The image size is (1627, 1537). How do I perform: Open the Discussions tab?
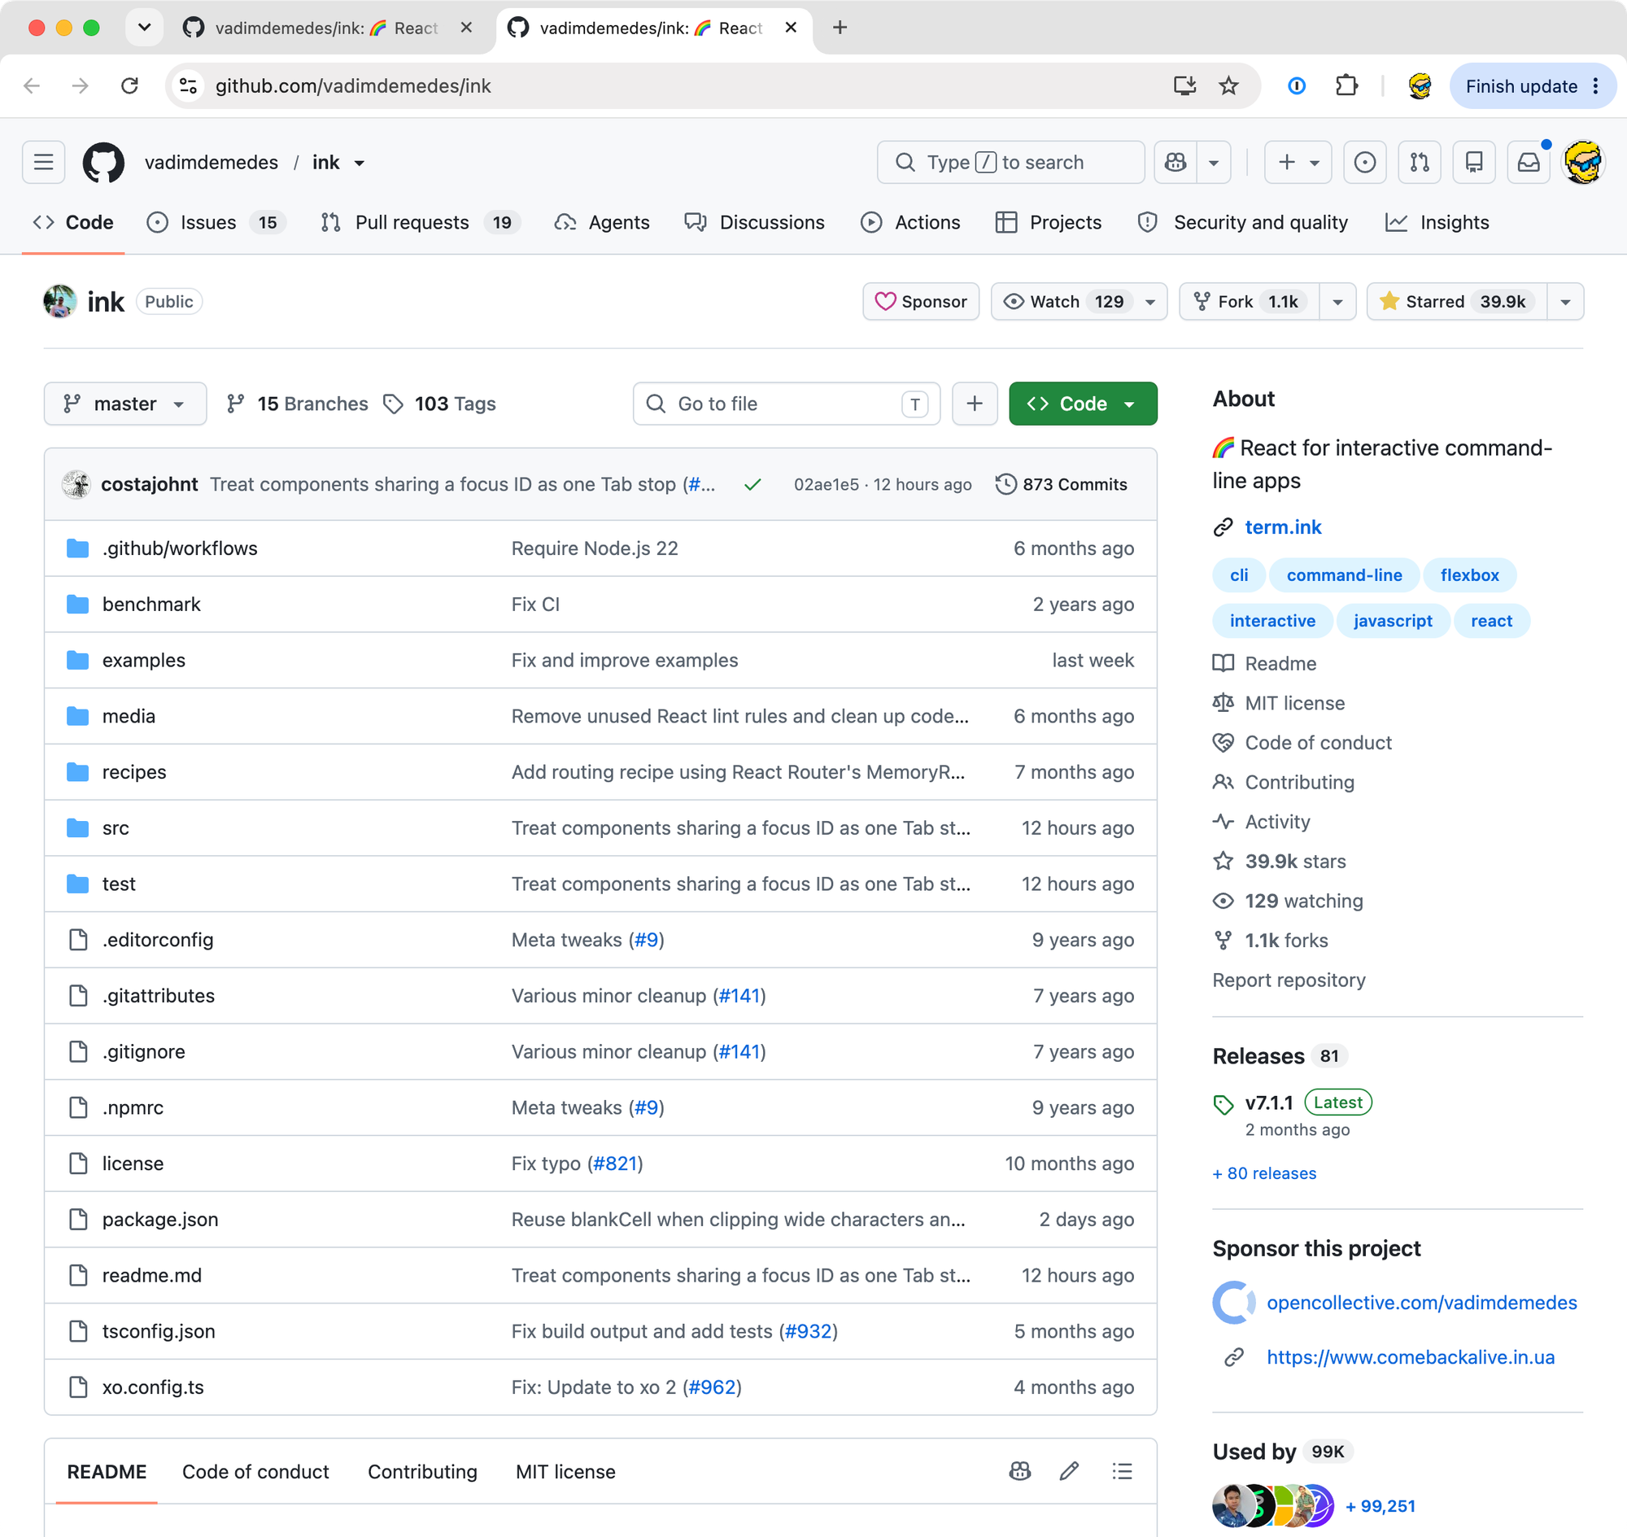(x=754, y=222)
